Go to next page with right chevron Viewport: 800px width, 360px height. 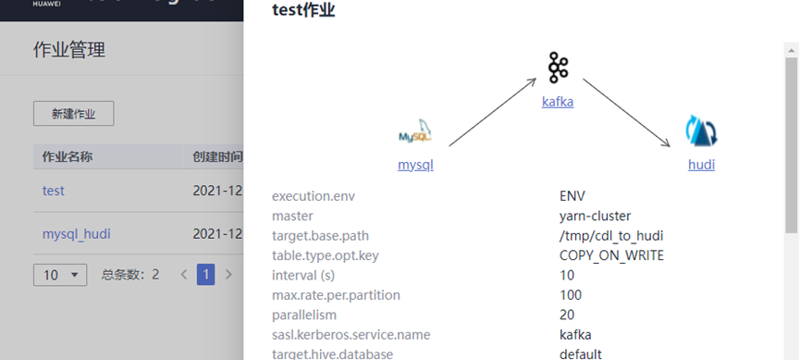[228, 275]
